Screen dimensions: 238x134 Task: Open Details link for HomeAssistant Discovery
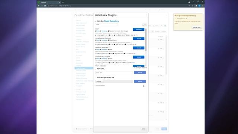pos(98,40)
